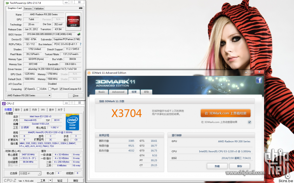Click the Subvendor Sapphire/PCPartner field
294x183 pixels.
click(67, 39)
